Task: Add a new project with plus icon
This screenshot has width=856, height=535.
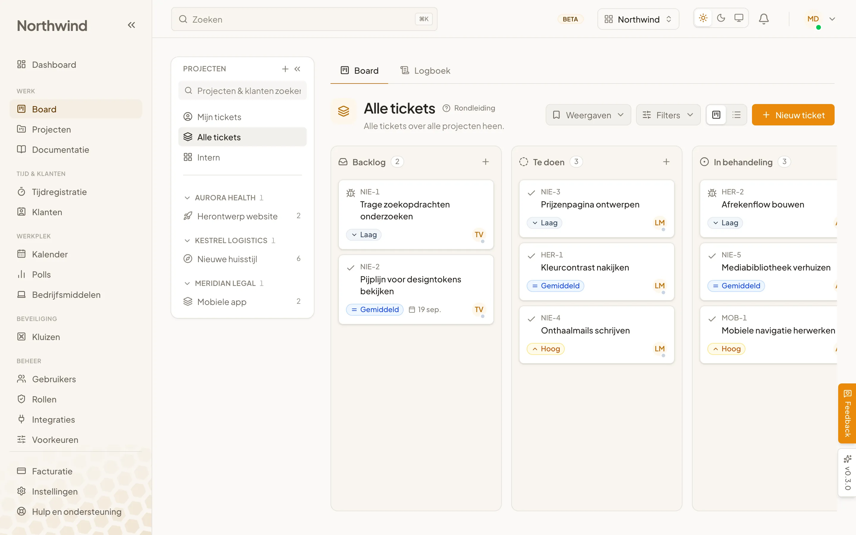Action: (285, 69)
